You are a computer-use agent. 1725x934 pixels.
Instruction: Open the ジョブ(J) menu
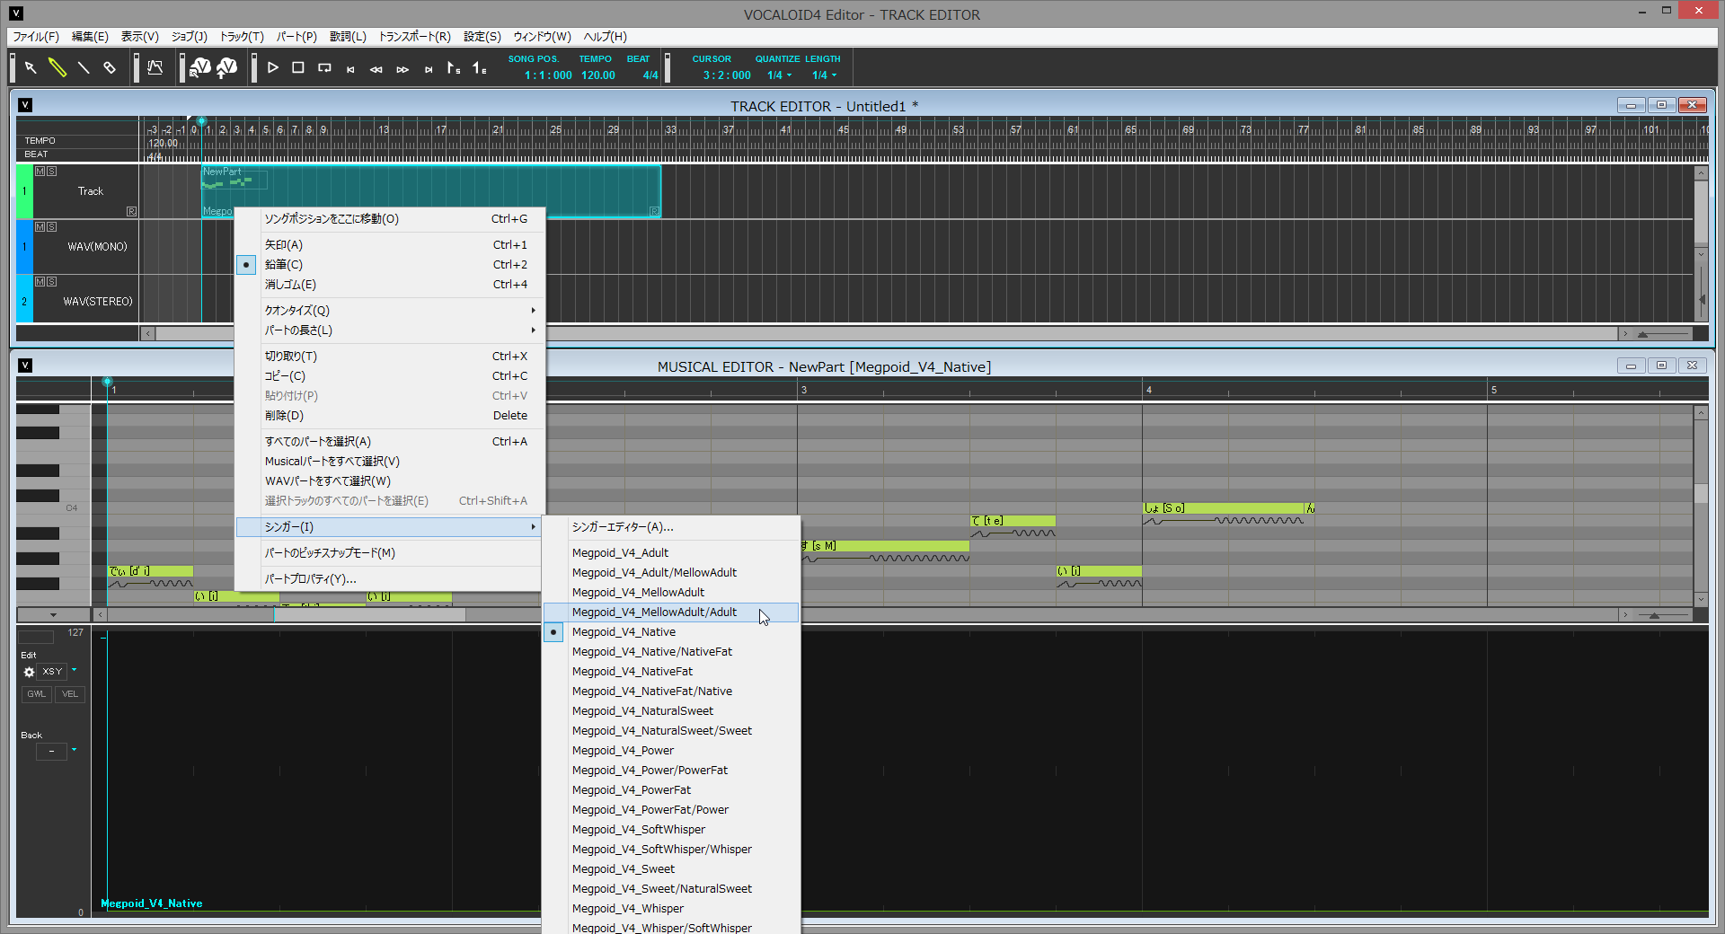coord(189,37)
